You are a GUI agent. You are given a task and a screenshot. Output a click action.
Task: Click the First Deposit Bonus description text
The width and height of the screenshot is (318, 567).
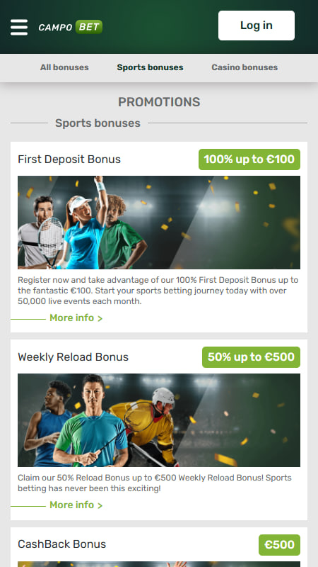158,291
